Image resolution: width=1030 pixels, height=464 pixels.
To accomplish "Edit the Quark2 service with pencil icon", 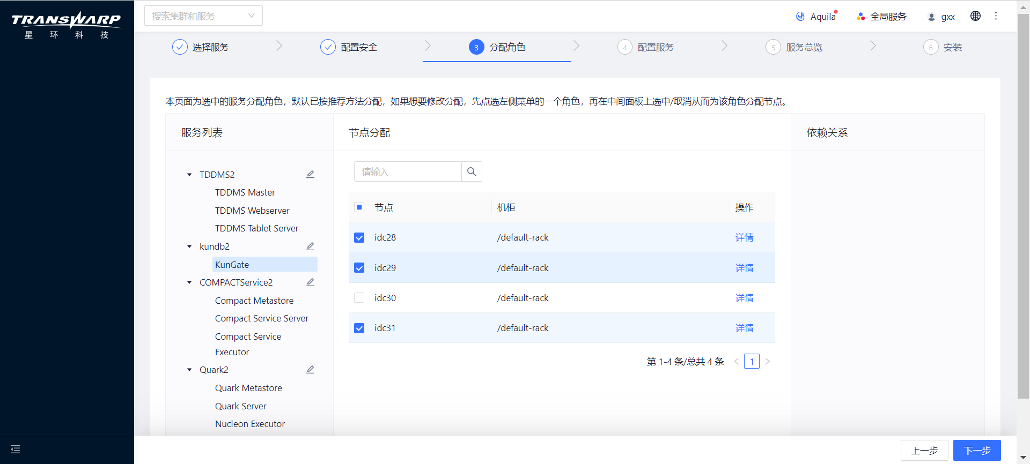I will [x=310, y=370].
